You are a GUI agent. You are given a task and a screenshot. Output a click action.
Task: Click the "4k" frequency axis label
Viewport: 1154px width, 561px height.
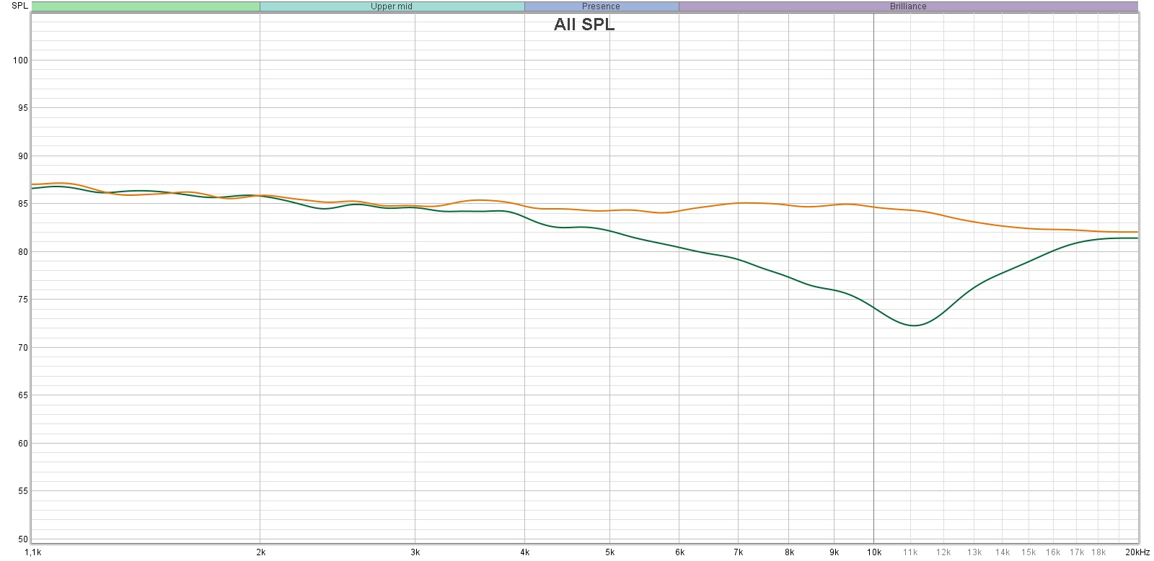(525, 552)
